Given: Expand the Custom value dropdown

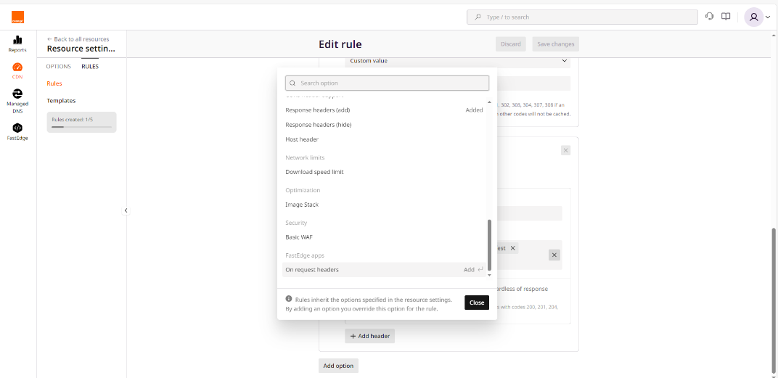Looking at the screenshot, I should click(457, 61).
